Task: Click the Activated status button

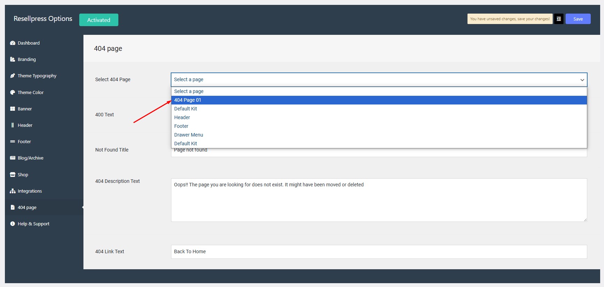Action: [99, 20]
